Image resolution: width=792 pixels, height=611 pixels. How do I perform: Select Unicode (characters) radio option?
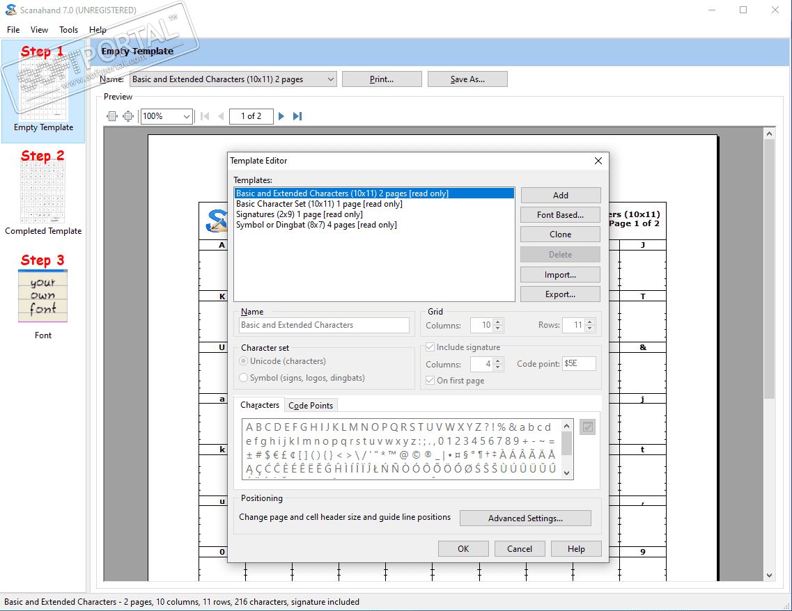click(244, 361)
